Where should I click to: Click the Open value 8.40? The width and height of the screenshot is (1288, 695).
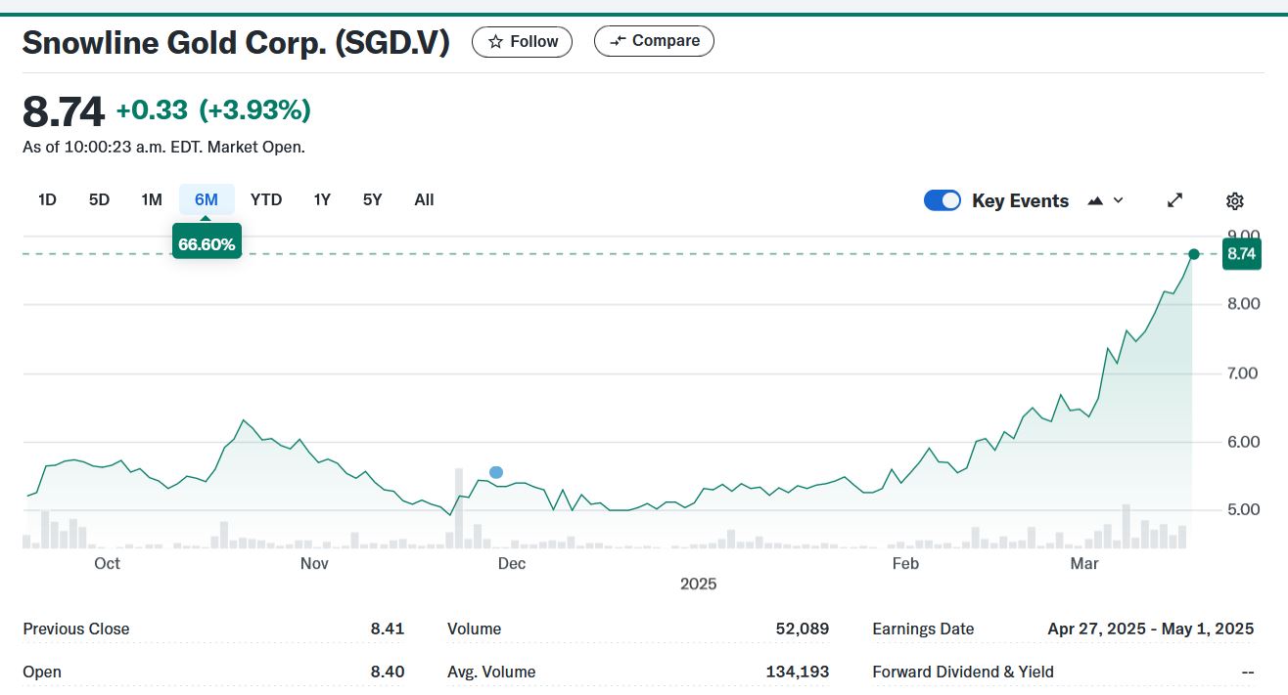coord(388,672)
